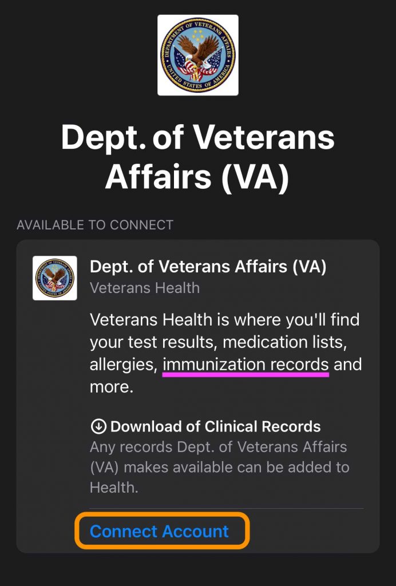Tap the AVAILABLE TO CONNECT section label

[95, 225]
